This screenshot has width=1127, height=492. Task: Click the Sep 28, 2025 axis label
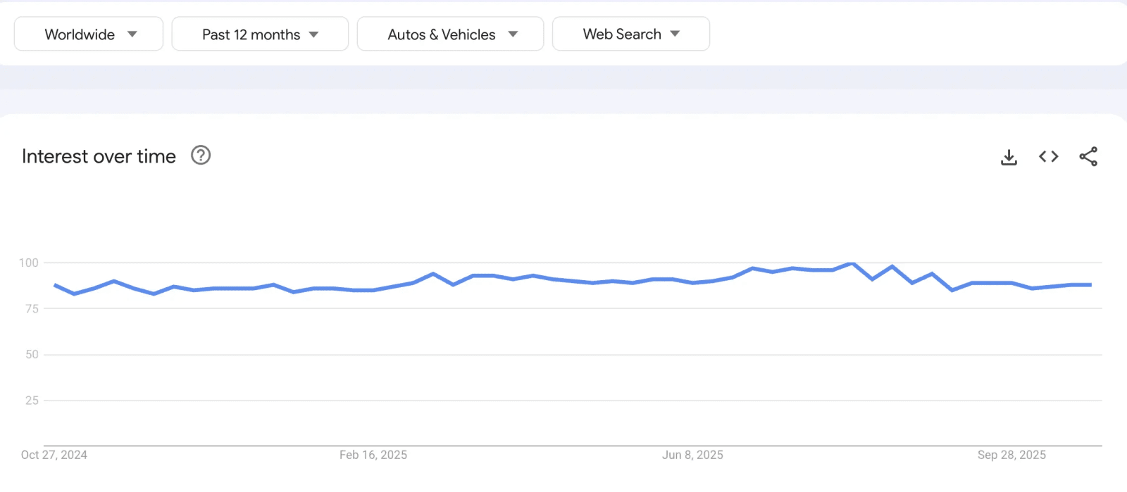(1011, 455)
